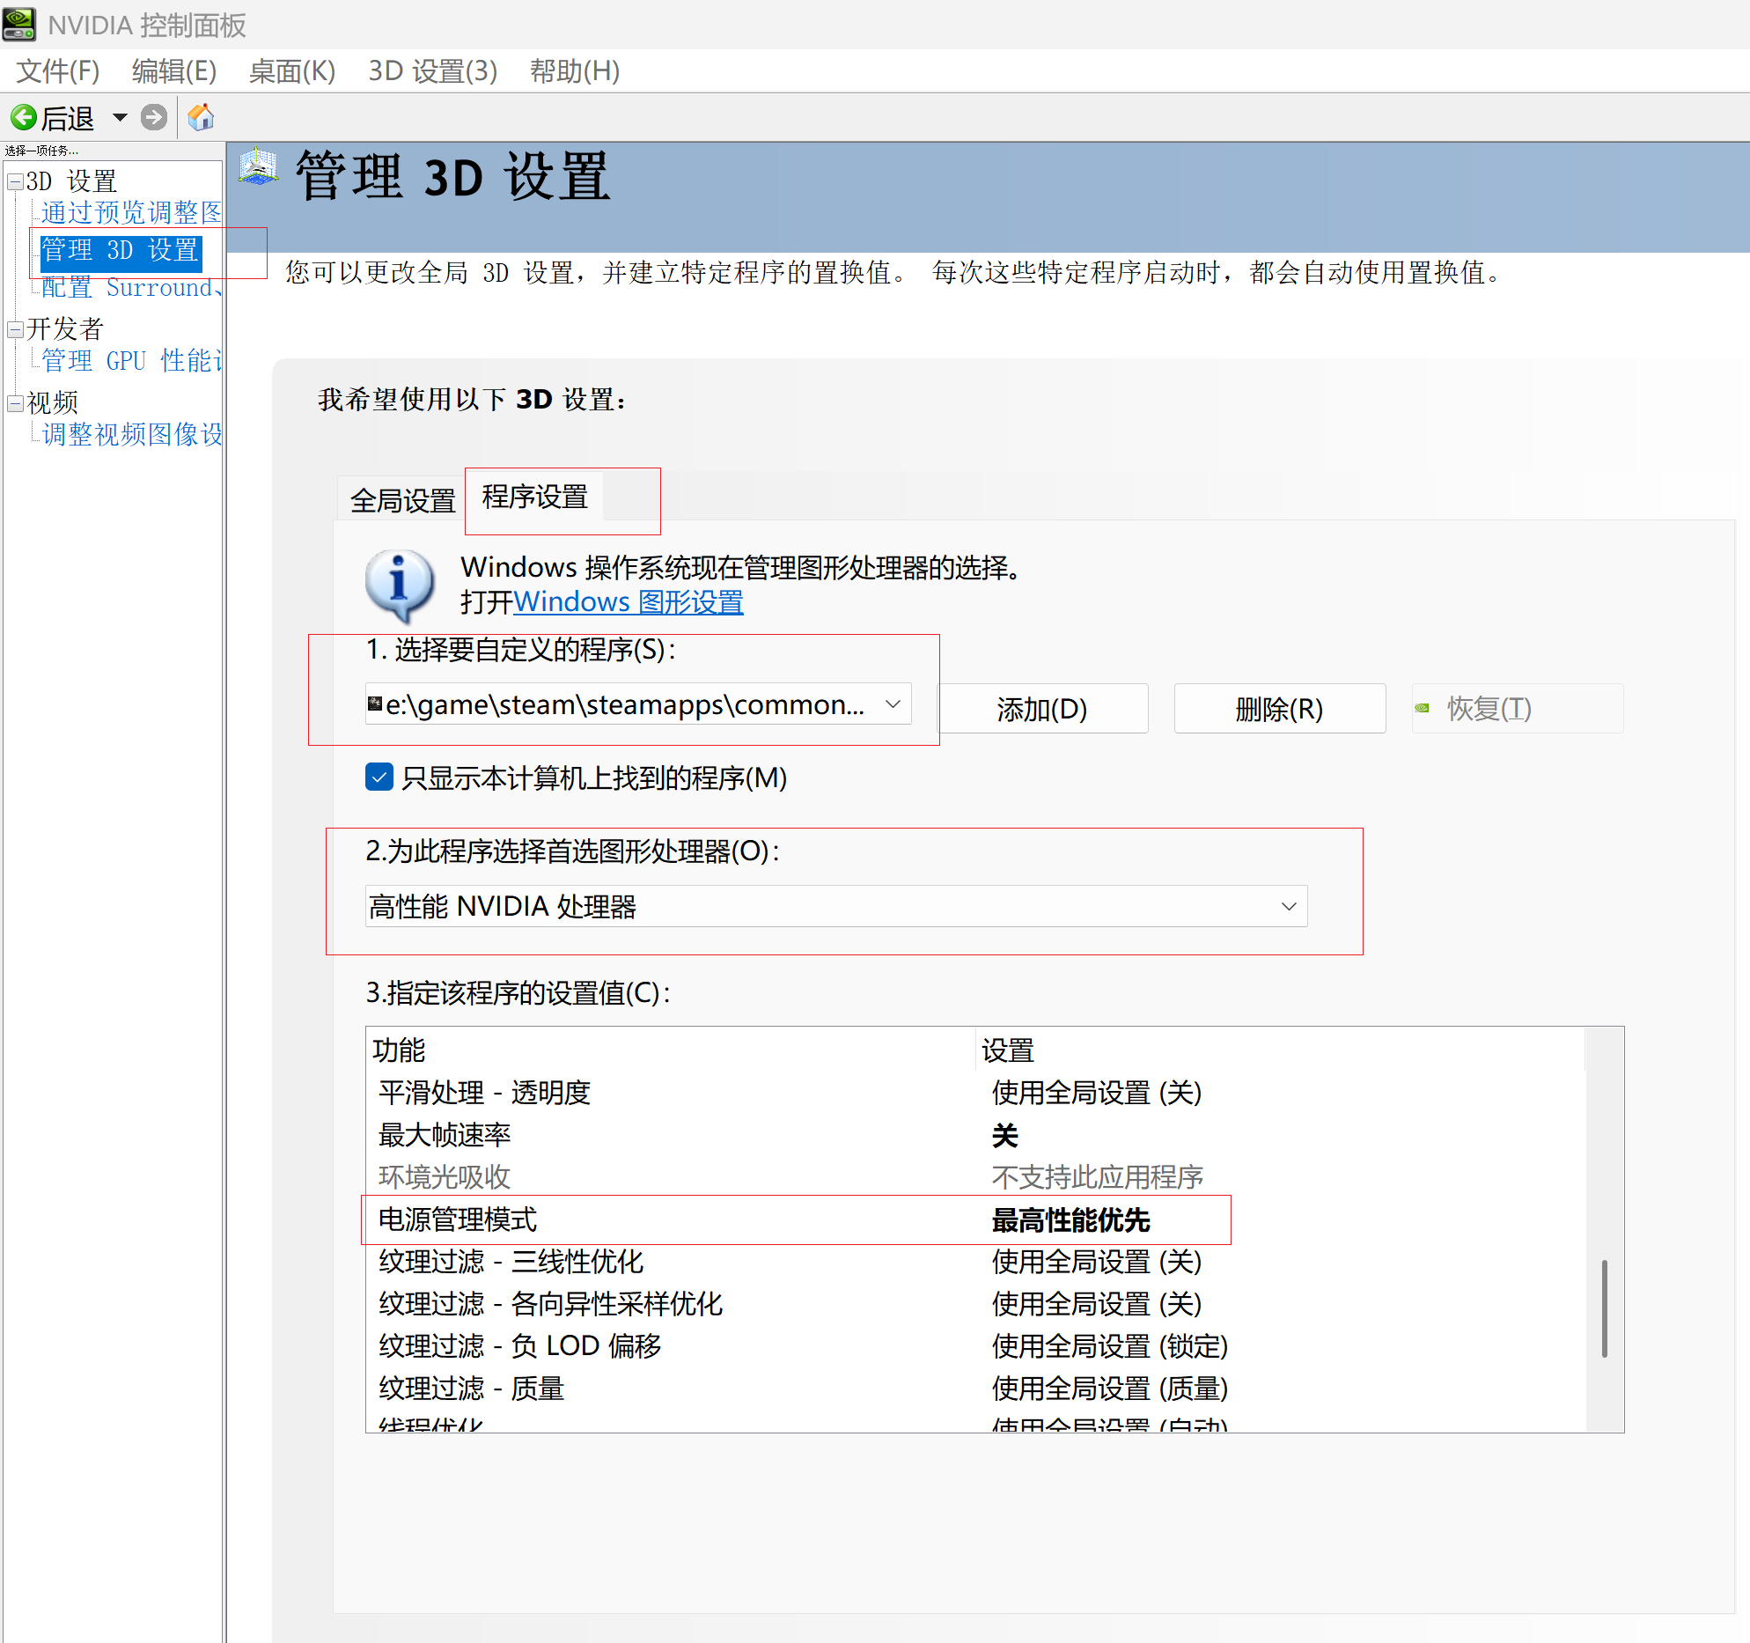Open the program selection dropdown
1750x1643 pixels.
pyautogui.click(x=893, y=704)
